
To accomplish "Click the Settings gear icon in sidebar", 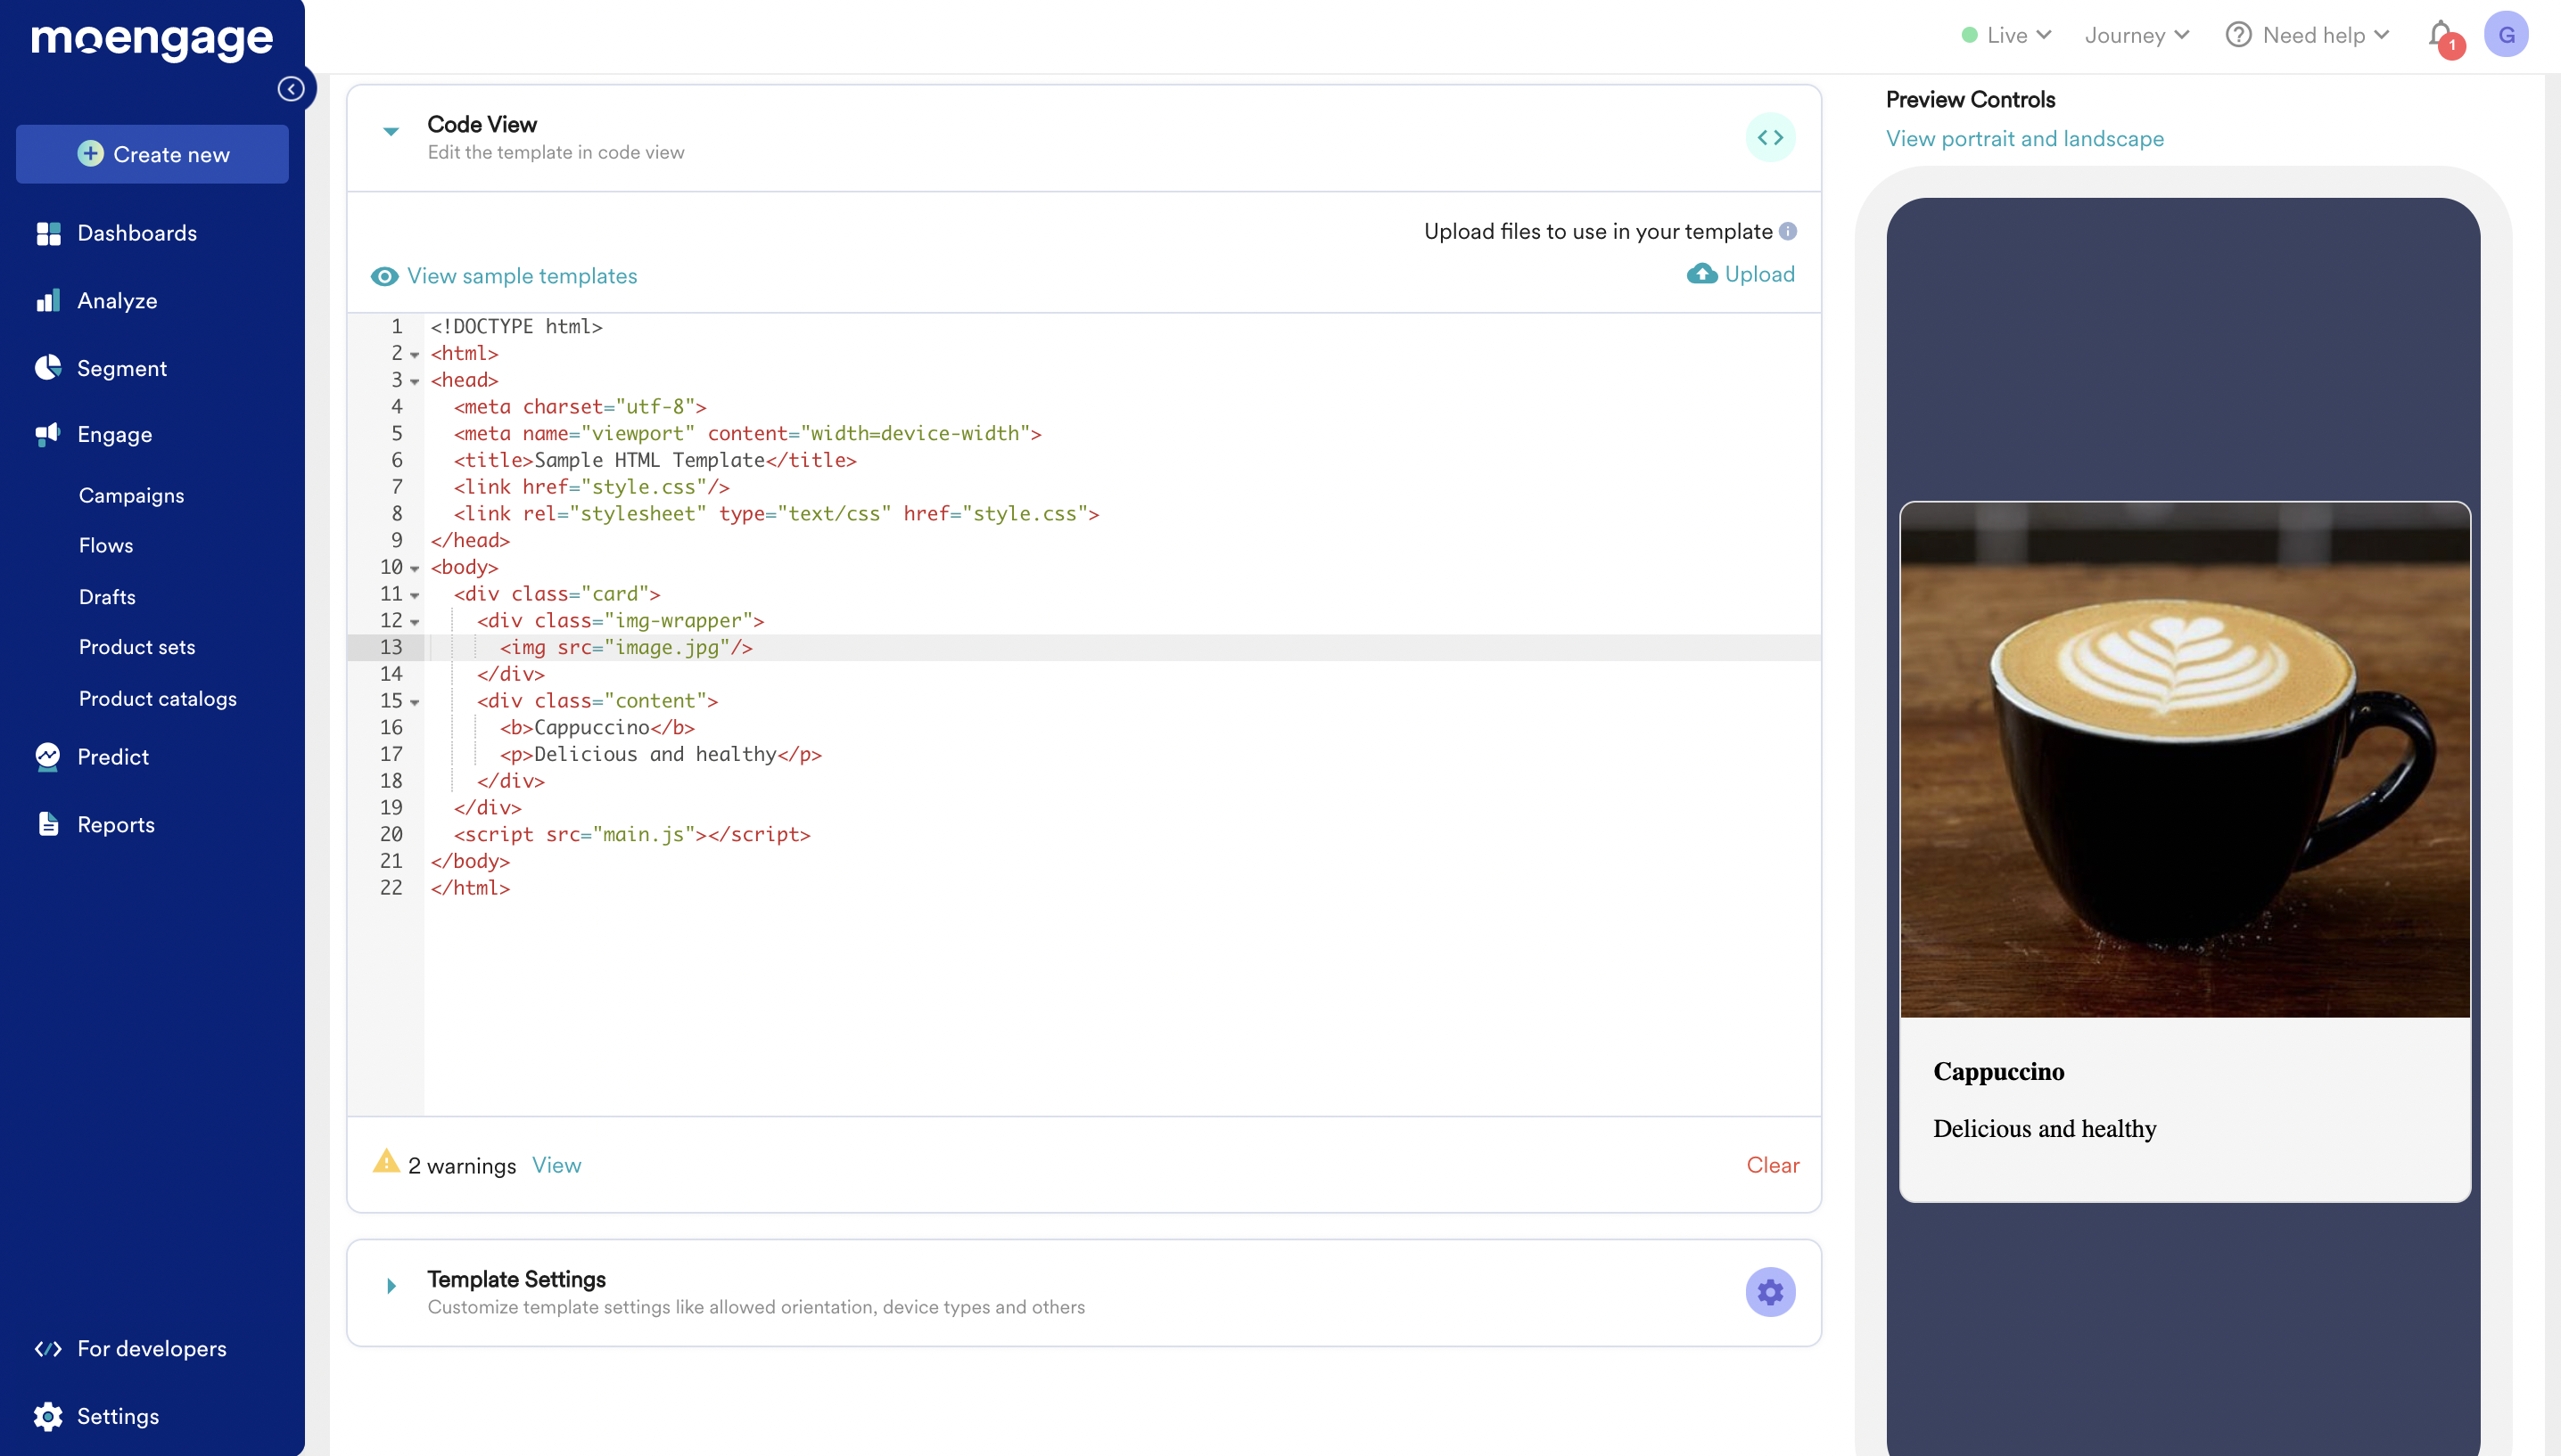I will [48, 1416].
